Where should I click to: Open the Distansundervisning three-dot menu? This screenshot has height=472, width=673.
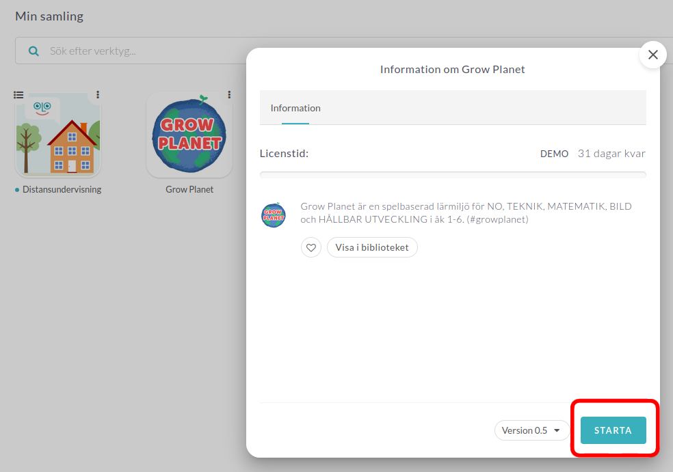[x=98, y=94]
